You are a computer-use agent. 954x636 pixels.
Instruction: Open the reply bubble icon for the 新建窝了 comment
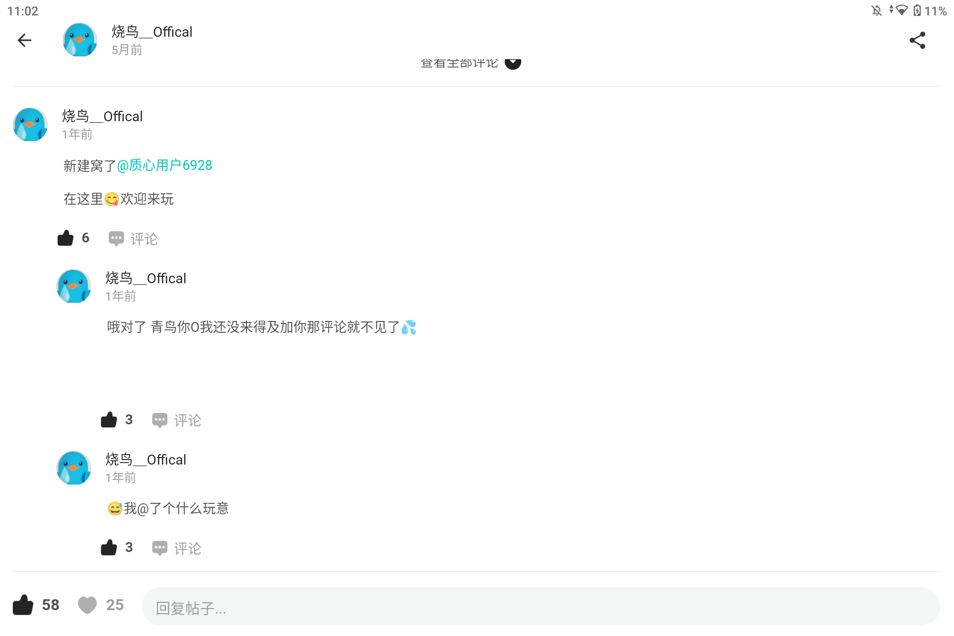pyautogui.click(x=116, y=239)
